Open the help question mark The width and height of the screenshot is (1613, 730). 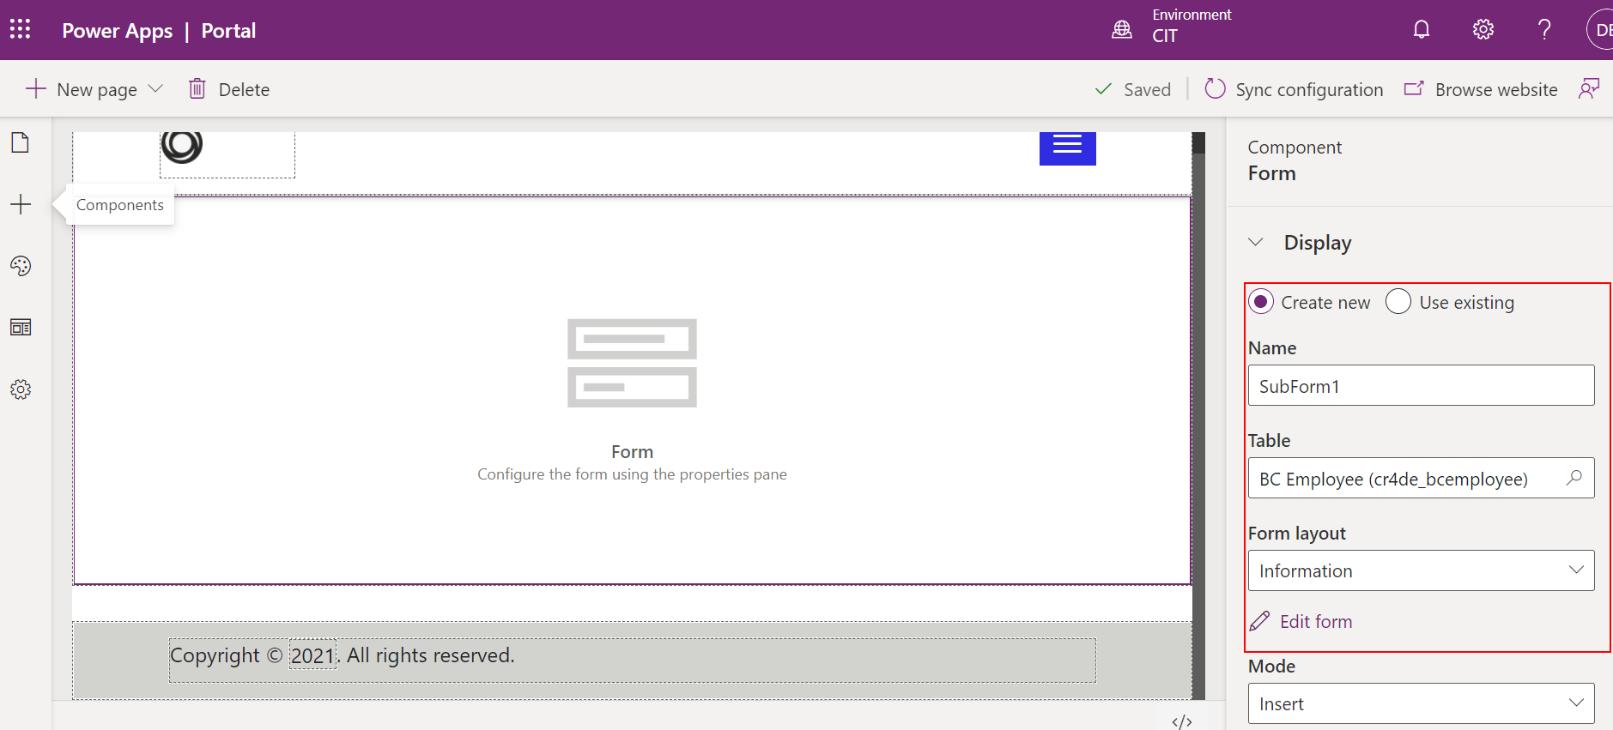pyautogui.click(x=1544, y=30)
